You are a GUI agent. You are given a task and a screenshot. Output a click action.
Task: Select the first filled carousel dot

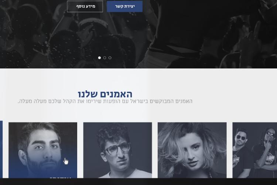coord(99,58)
